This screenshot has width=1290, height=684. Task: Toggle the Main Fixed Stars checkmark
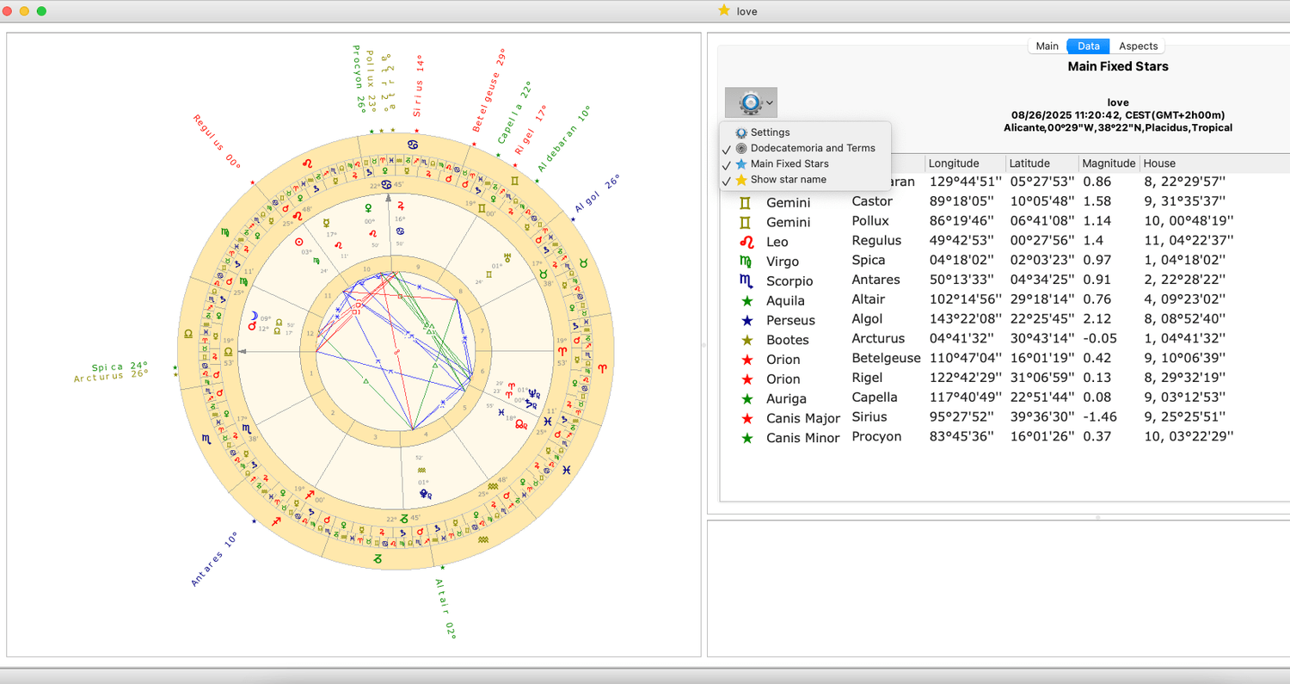pyautogui.click(x=789, y=163)
